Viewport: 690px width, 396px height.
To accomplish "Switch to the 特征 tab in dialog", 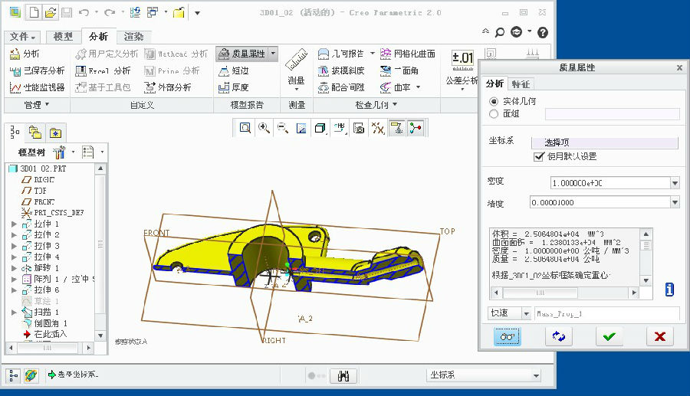I will point(521,83).
